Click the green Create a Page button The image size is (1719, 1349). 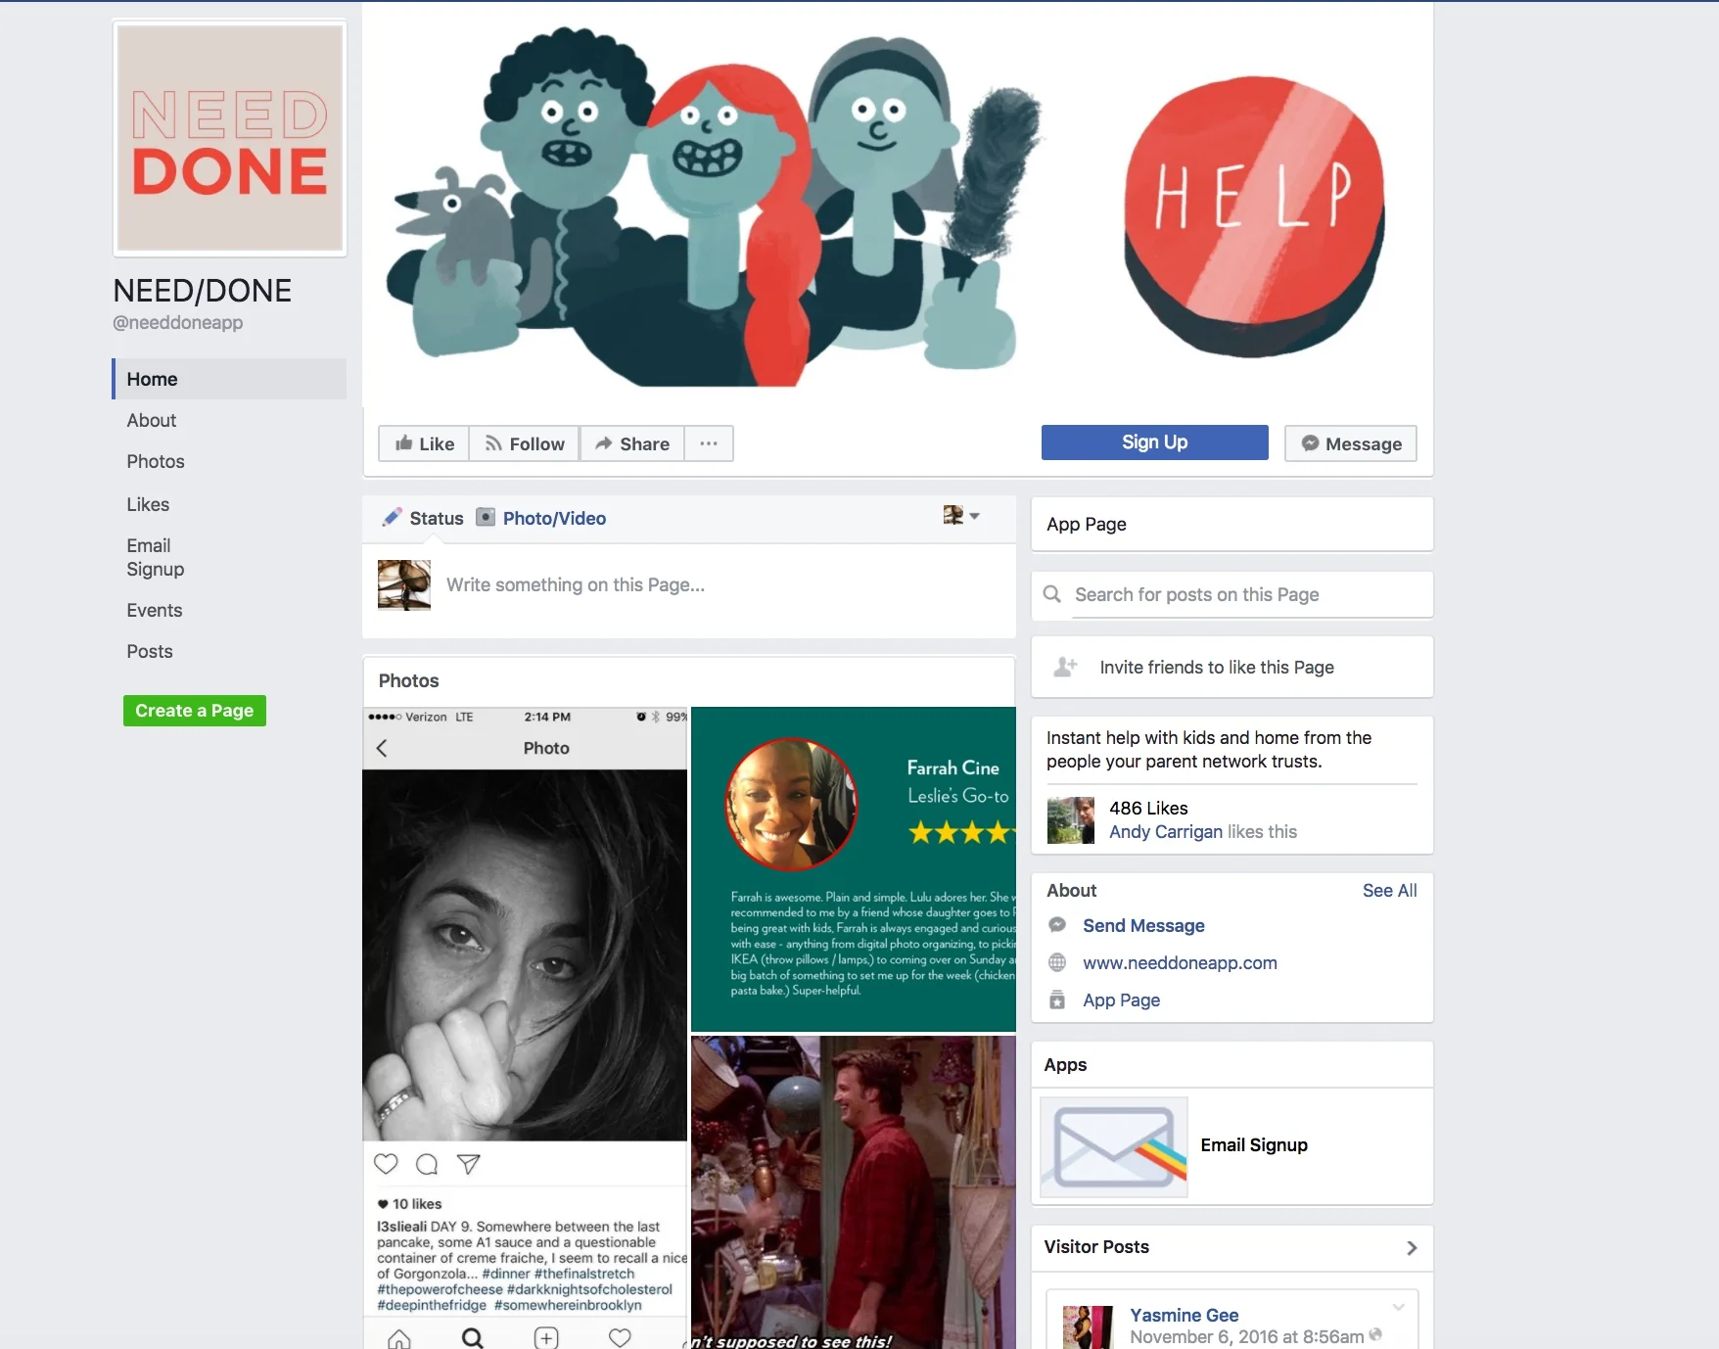pyautogui.click(x=195, y=711)
